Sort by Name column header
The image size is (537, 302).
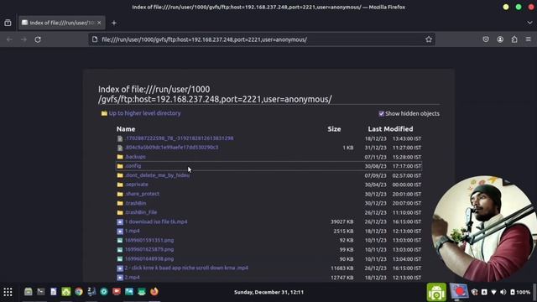[126, 129]
